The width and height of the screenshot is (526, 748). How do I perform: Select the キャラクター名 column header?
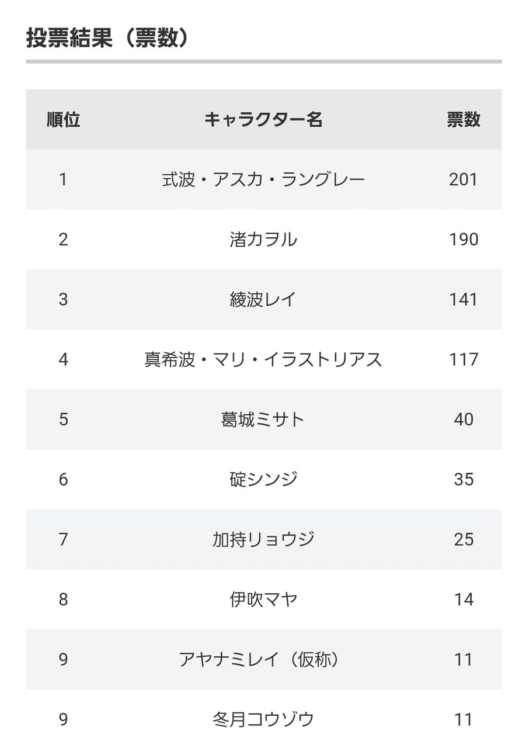click(x=263, y=120)
